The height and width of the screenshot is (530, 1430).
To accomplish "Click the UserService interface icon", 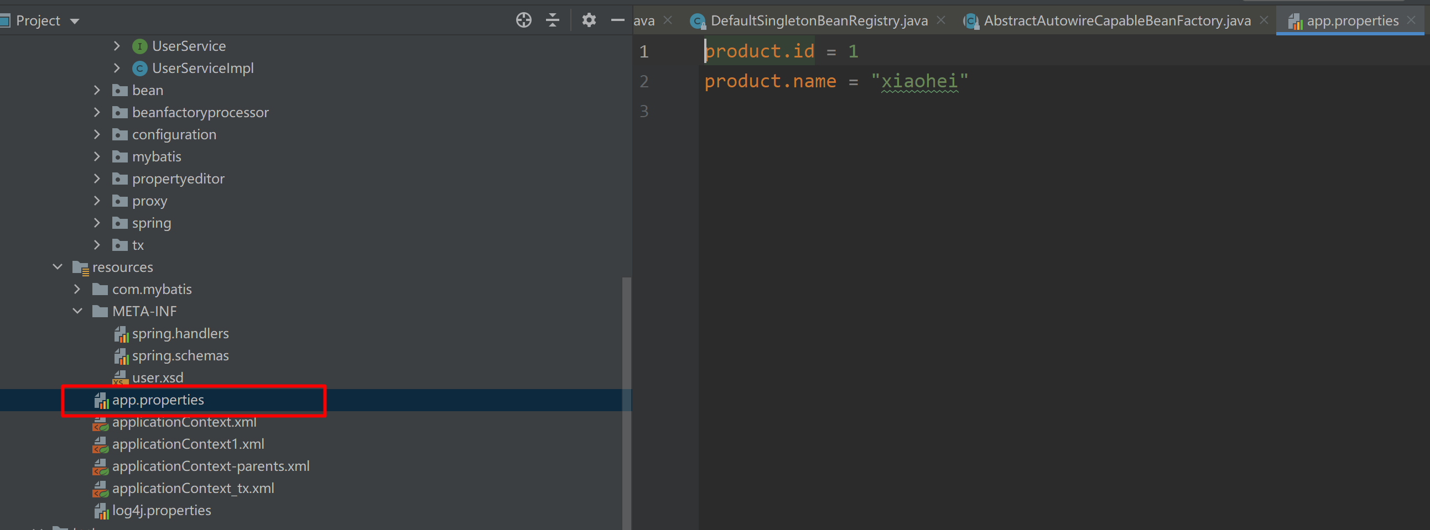I will point(139,46).
